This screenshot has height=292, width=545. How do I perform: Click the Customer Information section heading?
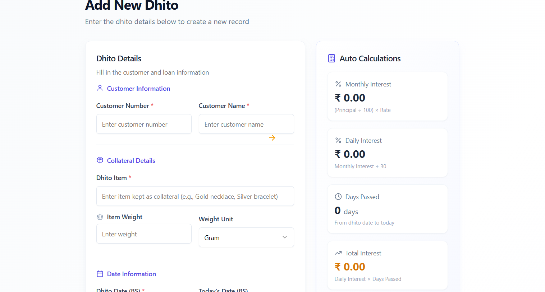138,89
